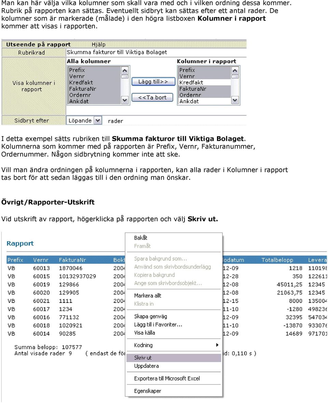Click Vernr cell 60020

(41, 293)
